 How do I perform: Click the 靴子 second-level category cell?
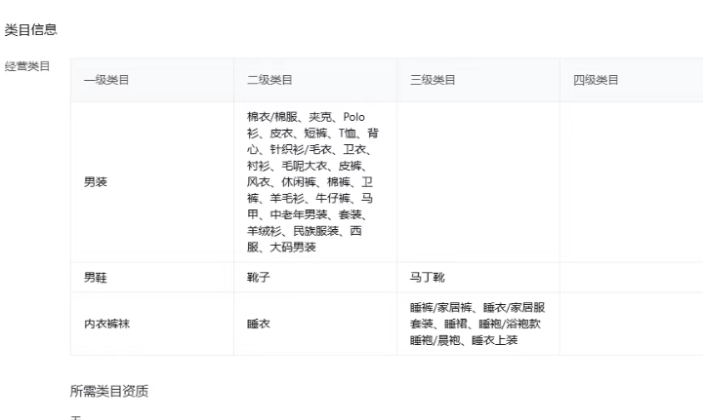(x=260, y=278)
